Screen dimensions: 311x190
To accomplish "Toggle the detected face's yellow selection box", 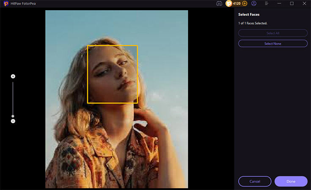I will click(113, 74).
